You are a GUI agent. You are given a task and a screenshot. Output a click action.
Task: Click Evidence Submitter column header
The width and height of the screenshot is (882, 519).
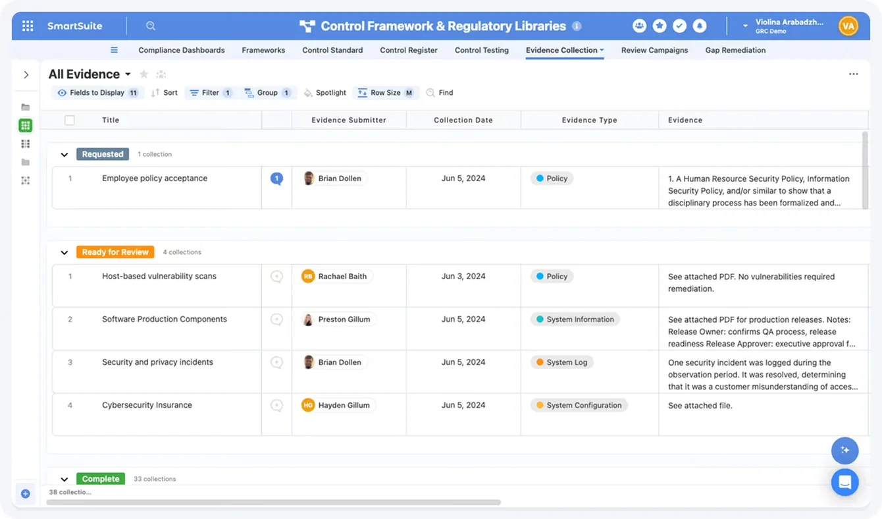(x=349, y=120)
